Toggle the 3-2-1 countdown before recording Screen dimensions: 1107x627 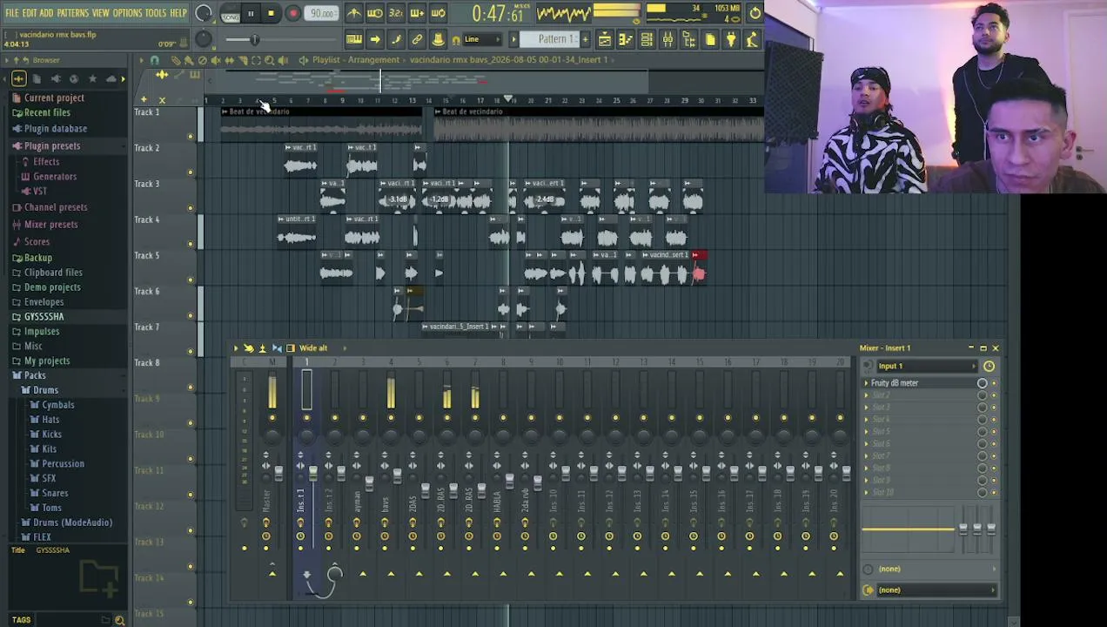[395, 13]
